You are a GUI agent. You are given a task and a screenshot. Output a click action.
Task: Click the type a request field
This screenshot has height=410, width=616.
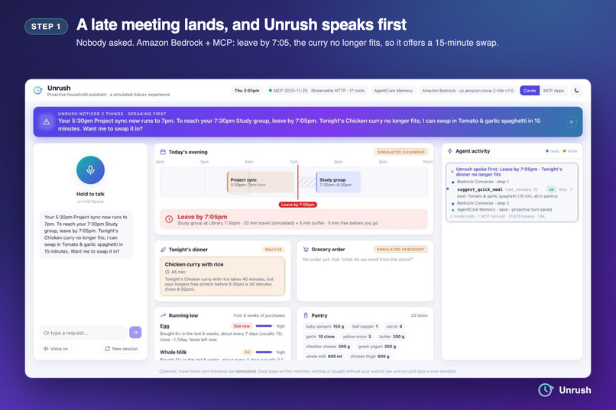tap(83, 333)
